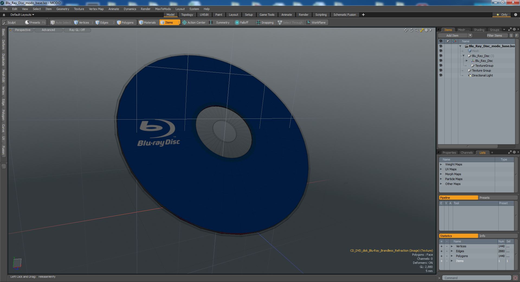520x282 pixels.
Task: Switch to the Topology layout tab
Action: (187, 15)
